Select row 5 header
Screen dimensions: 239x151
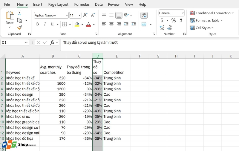point(3,94)
